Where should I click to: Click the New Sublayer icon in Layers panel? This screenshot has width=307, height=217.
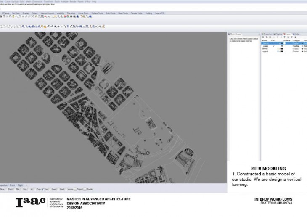pos(267,37)
